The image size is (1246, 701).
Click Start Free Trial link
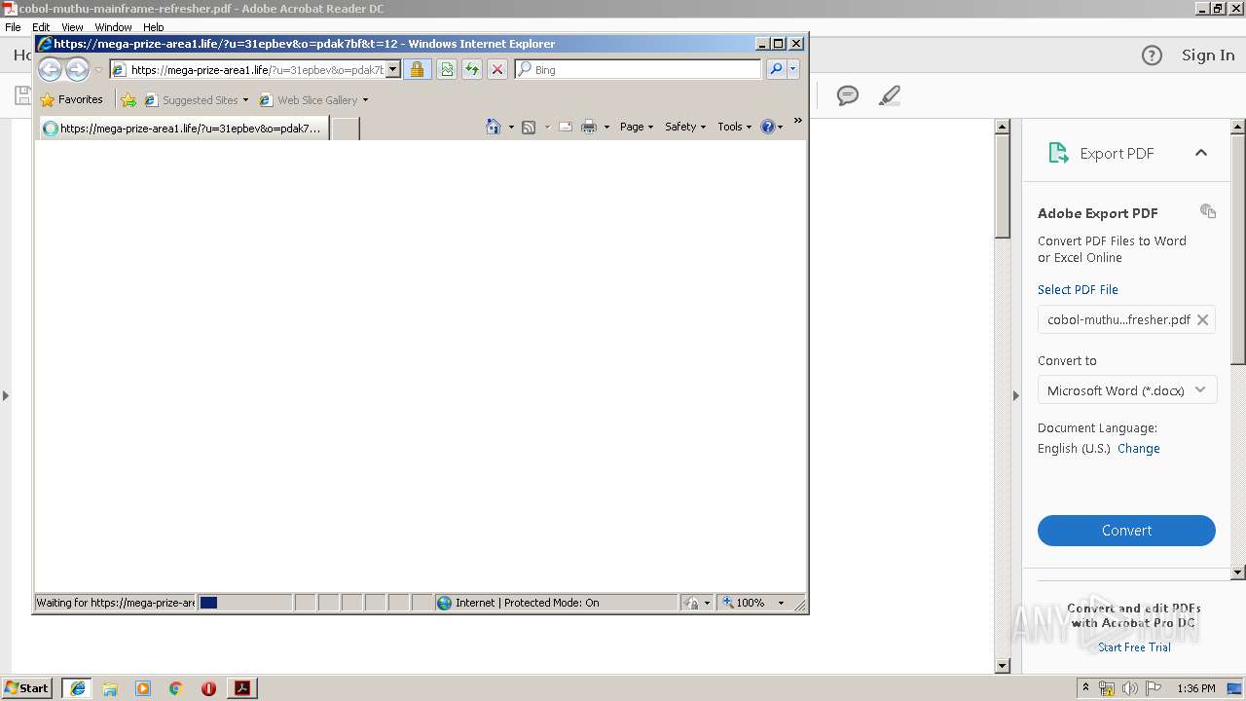[1134, 647]
